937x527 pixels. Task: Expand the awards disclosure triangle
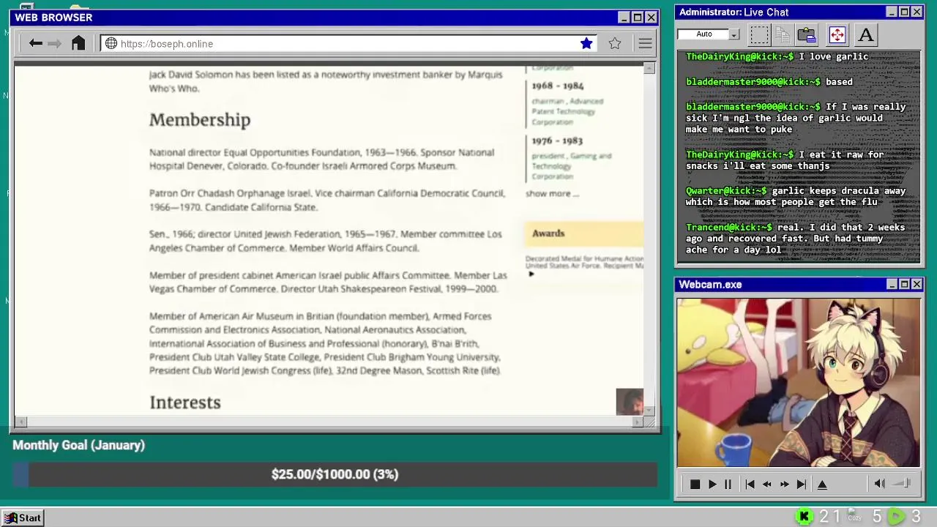(531, 274)
